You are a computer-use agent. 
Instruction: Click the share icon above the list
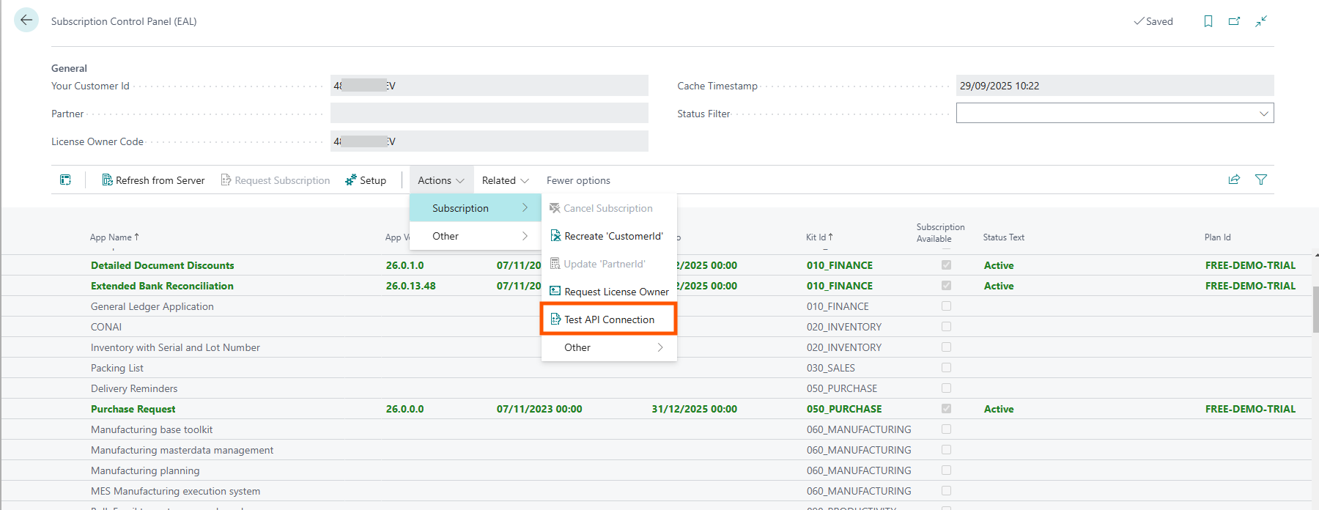(1234, 180)
